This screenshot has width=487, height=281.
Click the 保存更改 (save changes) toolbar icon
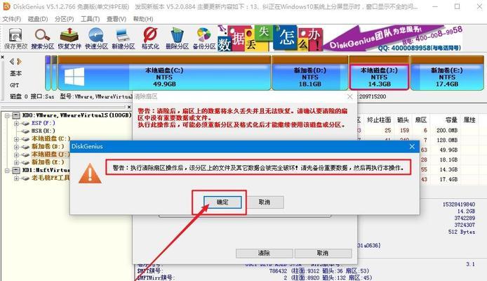[15, 39]
